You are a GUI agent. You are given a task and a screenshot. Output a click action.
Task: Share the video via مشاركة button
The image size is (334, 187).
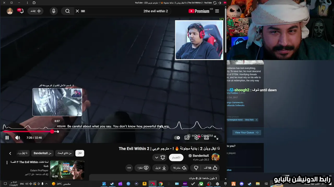tap(180, 168)
